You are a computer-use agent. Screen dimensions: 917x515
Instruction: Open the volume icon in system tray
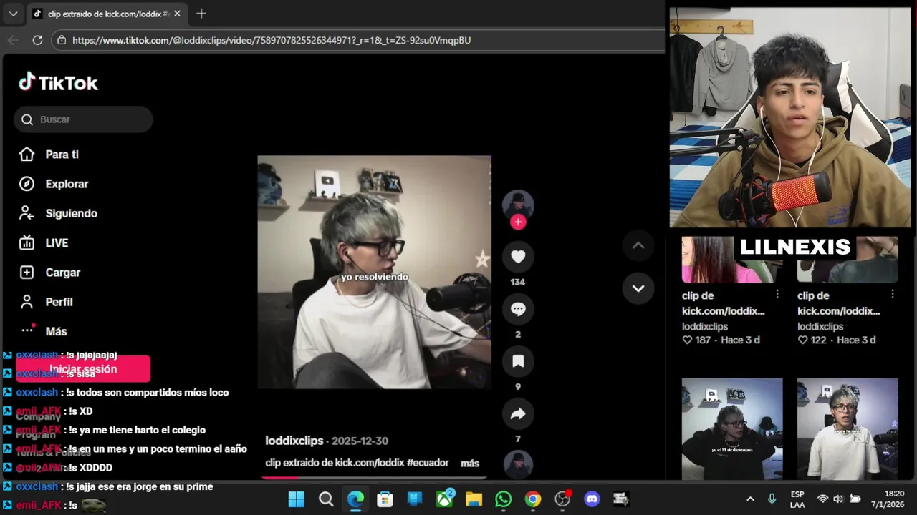[x=838, y=499]
